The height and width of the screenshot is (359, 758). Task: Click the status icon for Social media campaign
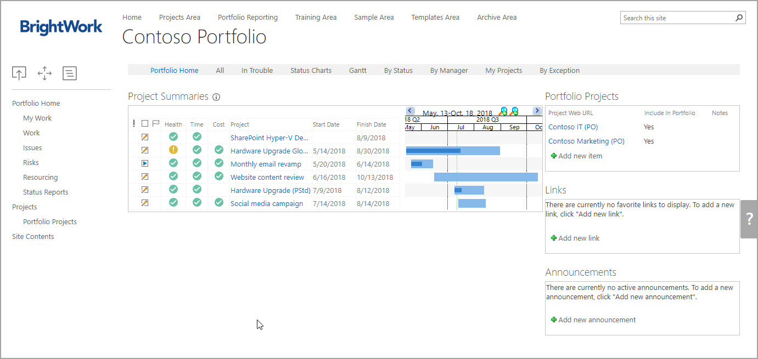(x=145, y=203)
